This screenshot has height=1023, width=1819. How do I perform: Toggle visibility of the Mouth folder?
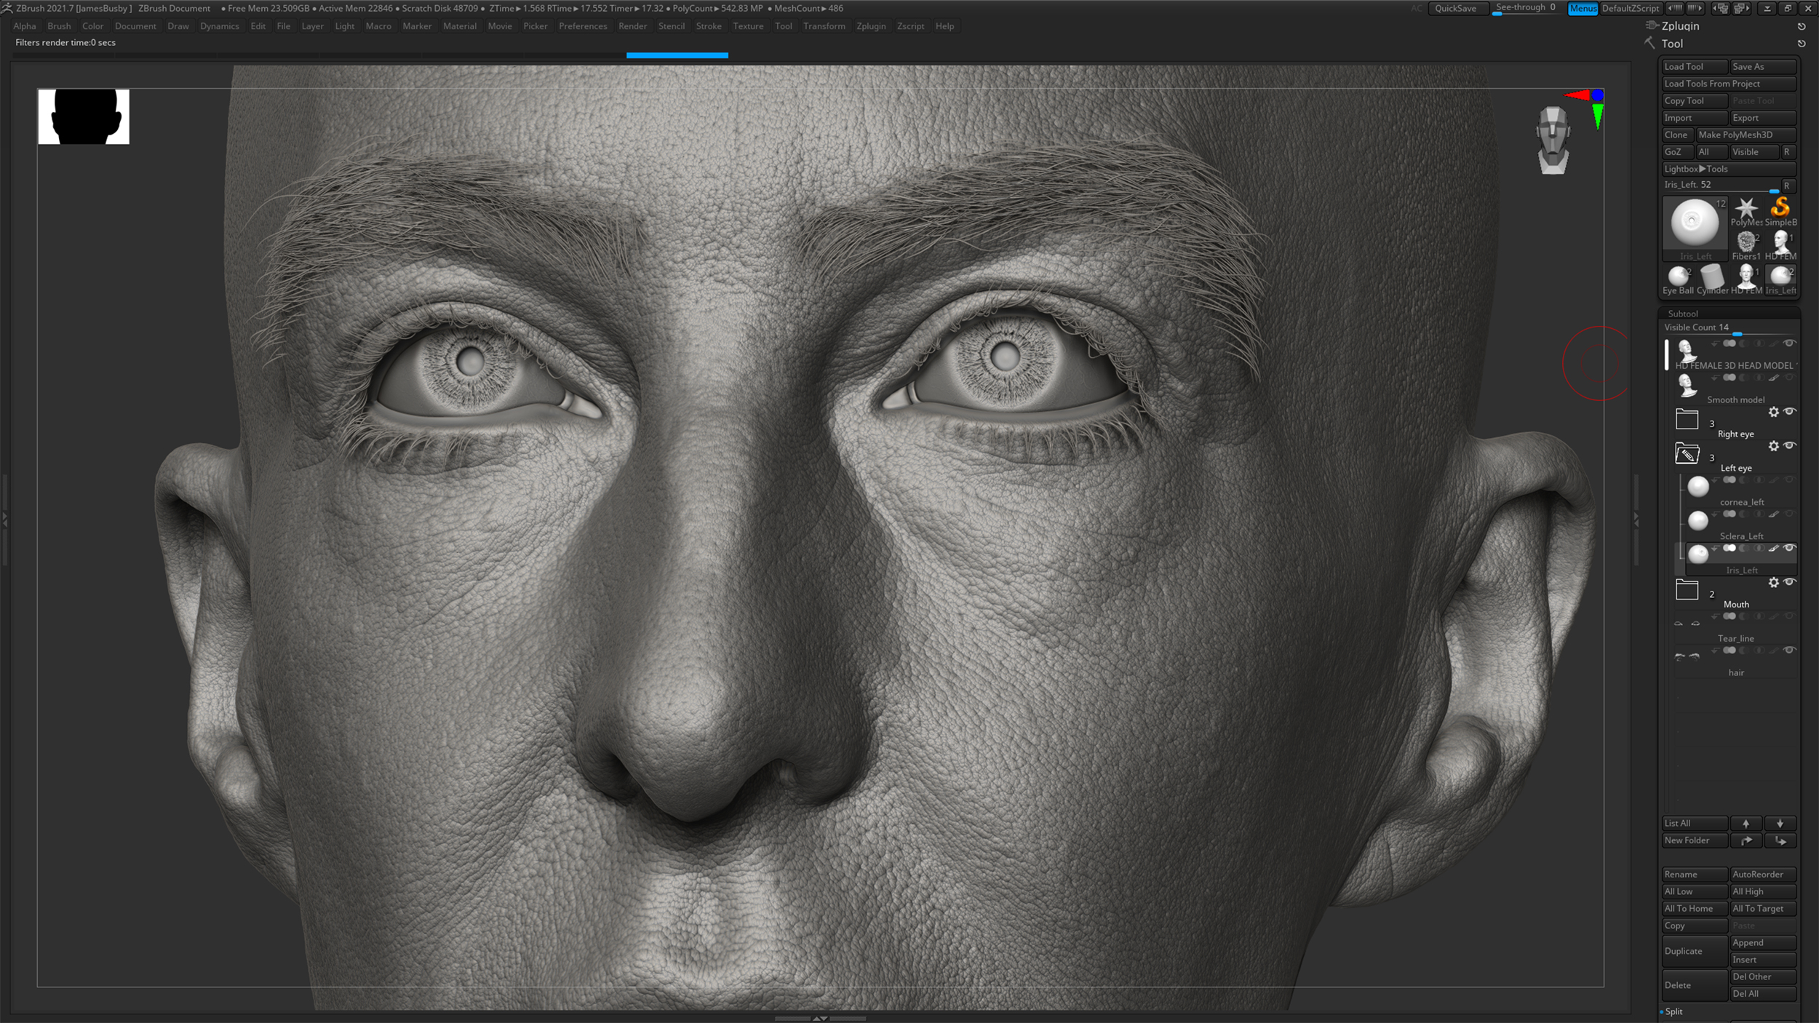click(1790, 582)
